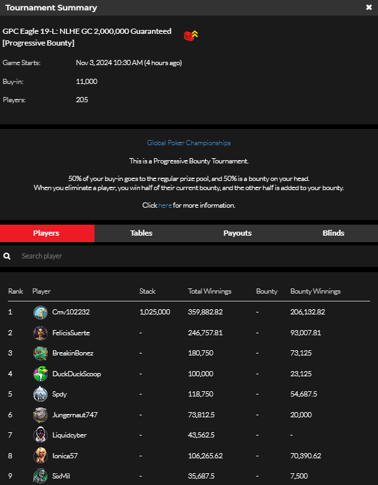Open Liquidcyber's hooded avatar
This screenshot has width=378, height=485.
click(40, 436)
